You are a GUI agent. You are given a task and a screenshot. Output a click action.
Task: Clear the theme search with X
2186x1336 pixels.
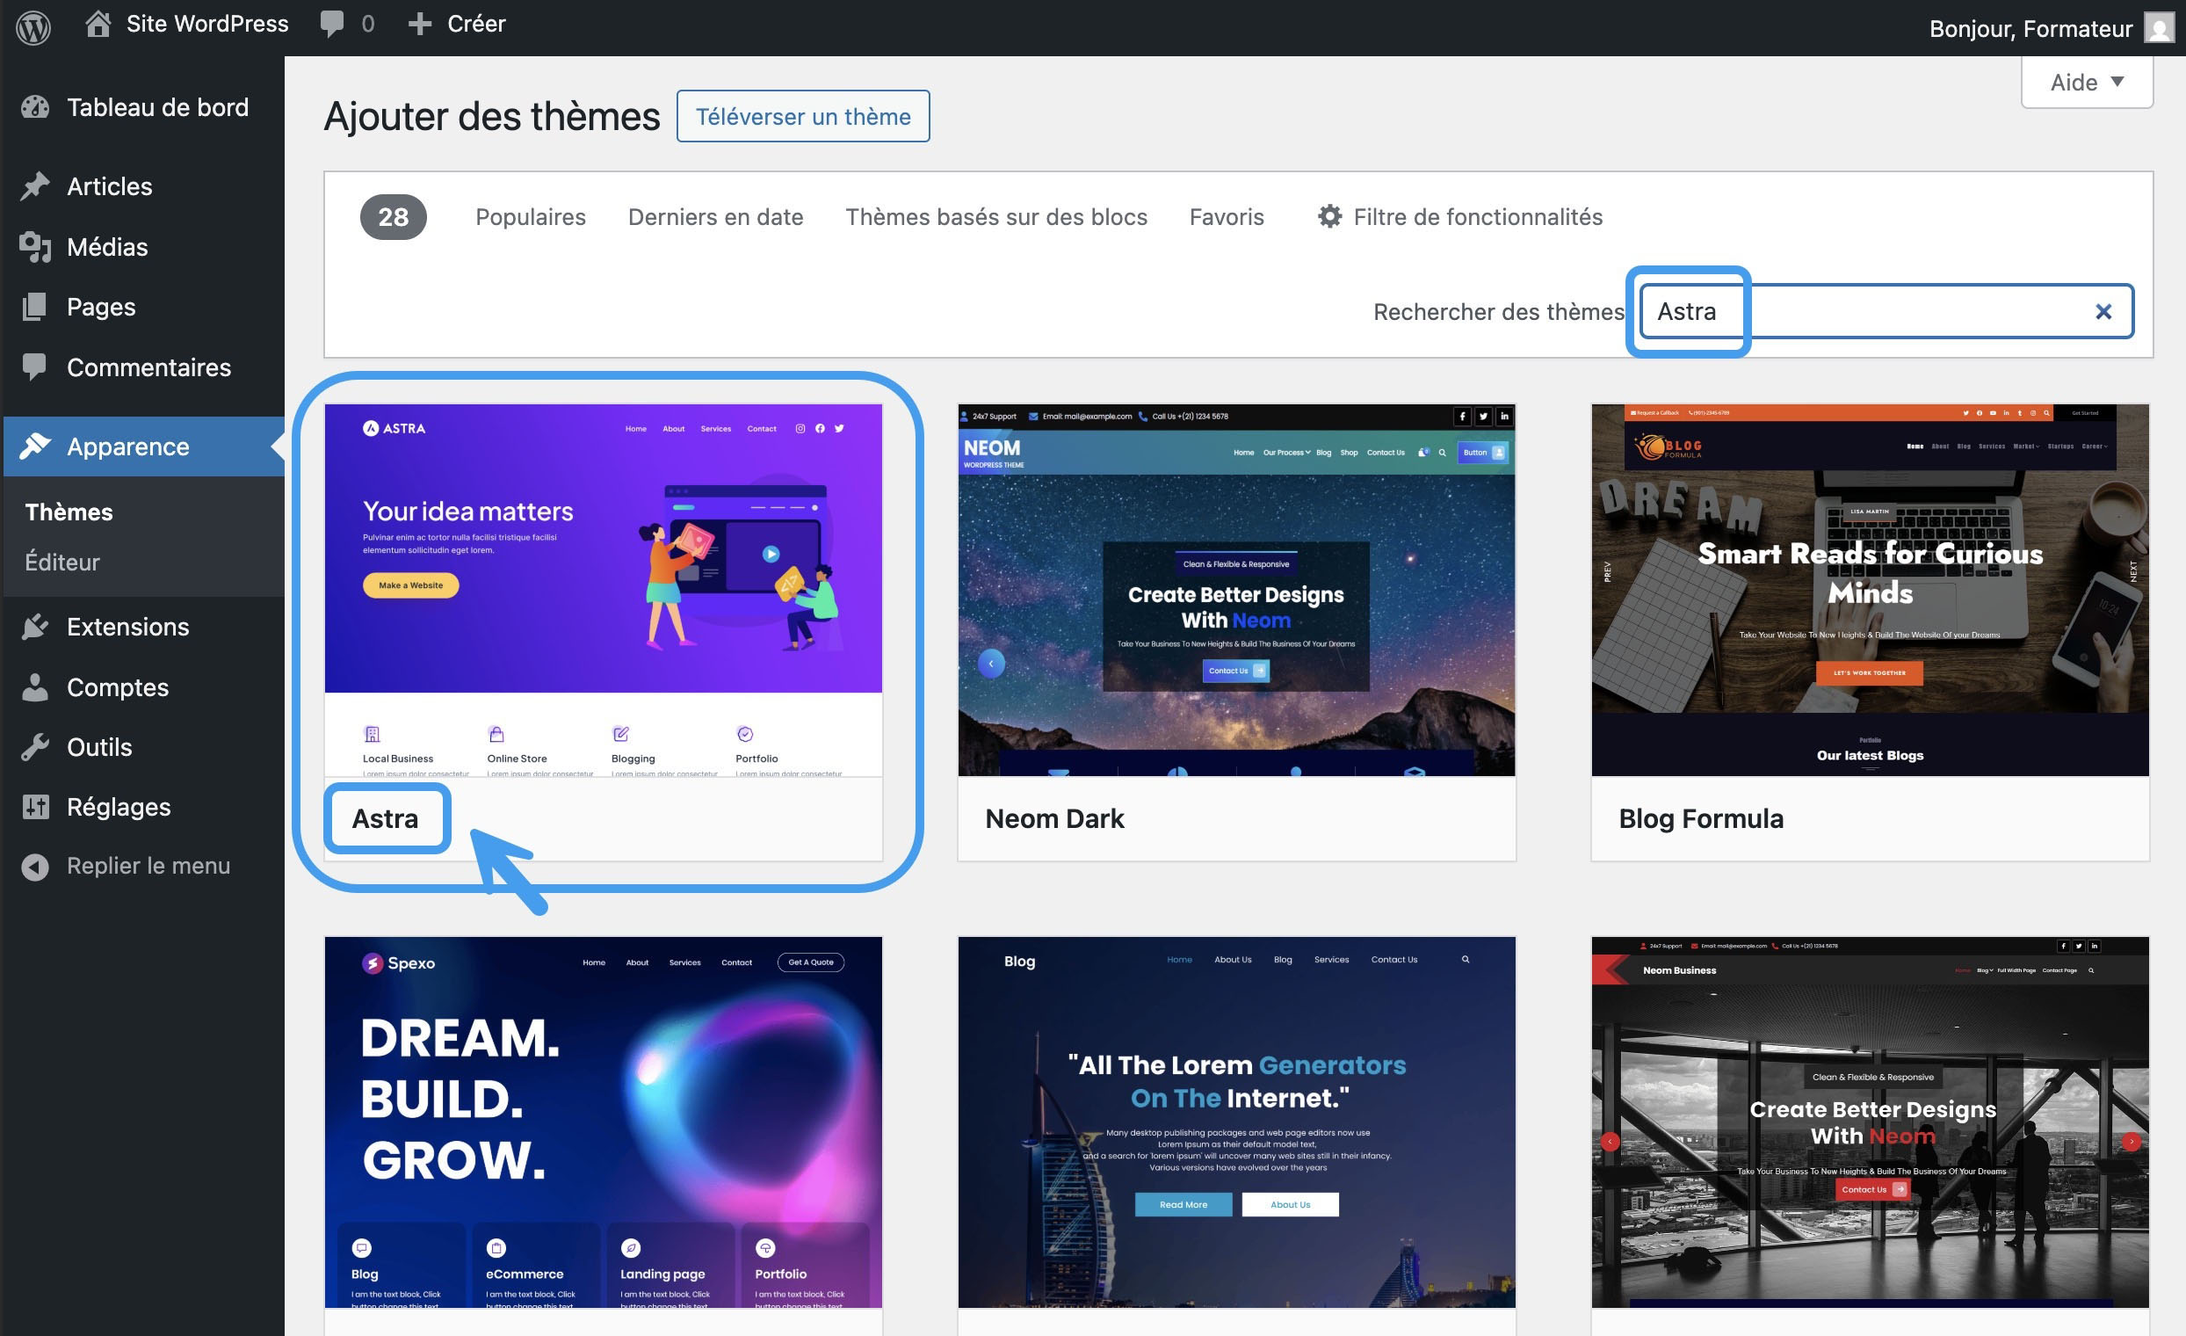tap(2103, 311)
